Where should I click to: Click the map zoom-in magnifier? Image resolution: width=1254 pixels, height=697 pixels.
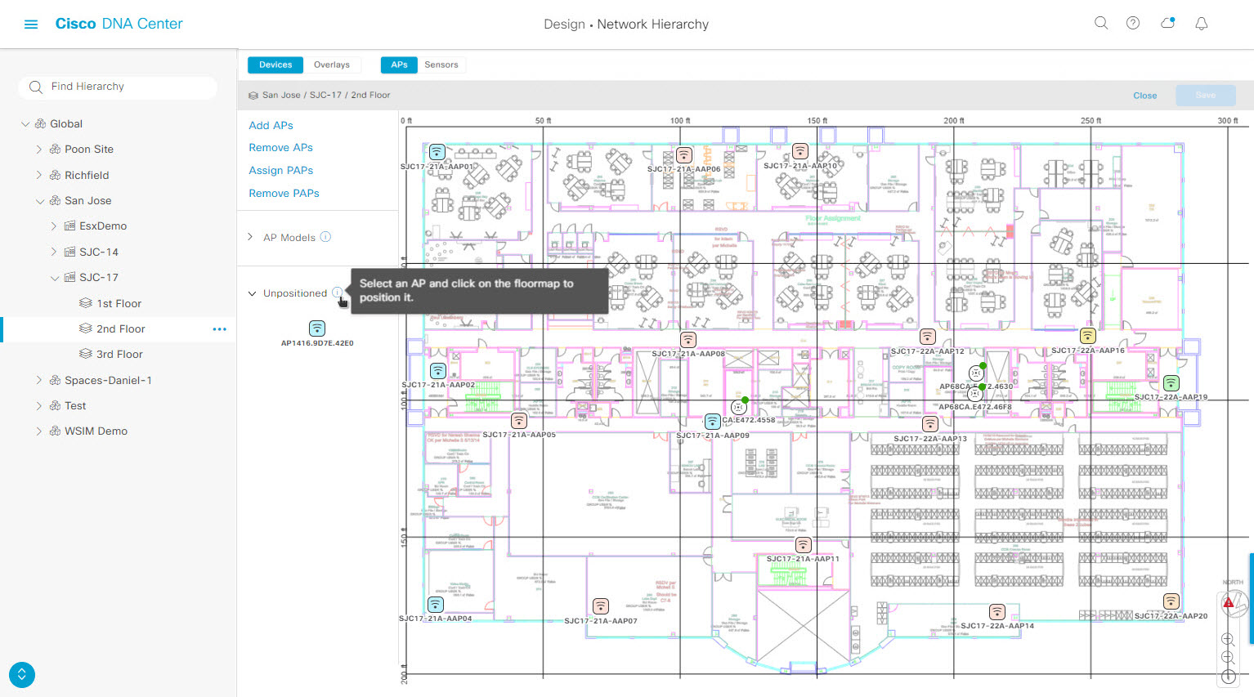point(1228,640)
